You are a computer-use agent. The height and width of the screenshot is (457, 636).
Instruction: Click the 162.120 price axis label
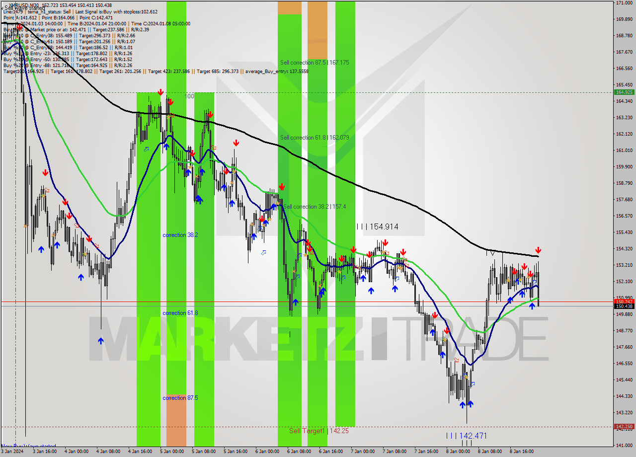(x=624, y=134)
